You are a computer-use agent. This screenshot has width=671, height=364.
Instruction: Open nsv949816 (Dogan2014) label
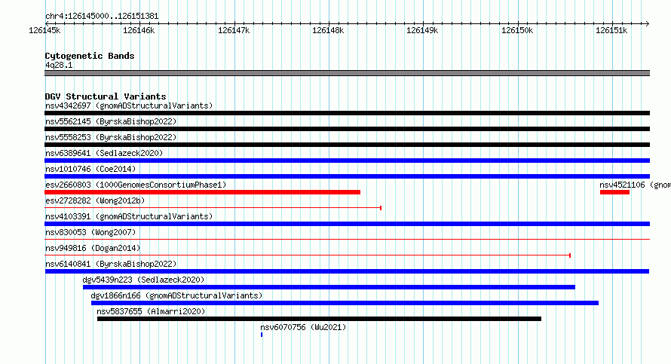[93, 248]
